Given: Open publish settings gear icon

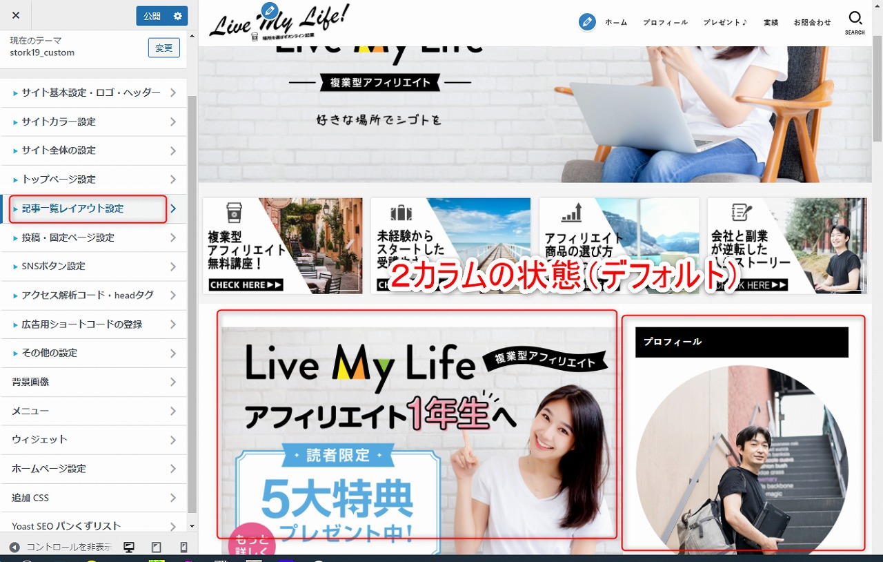Looking at the screenshot, I should (x=178, y=16).
